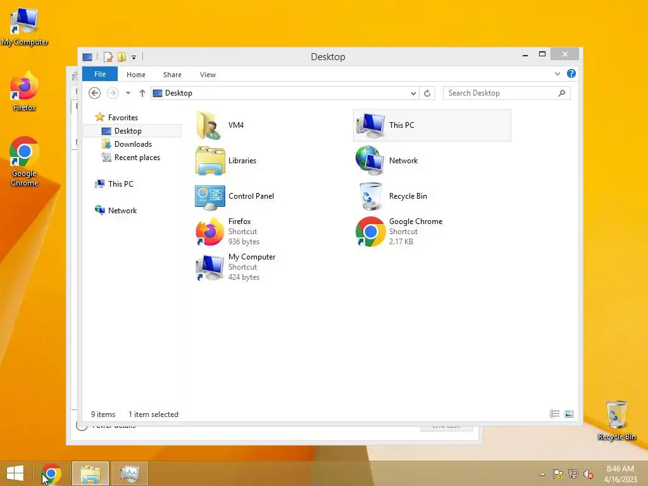Show hidden tray icons arrow
Screen dimensions: 648x486
542,474
